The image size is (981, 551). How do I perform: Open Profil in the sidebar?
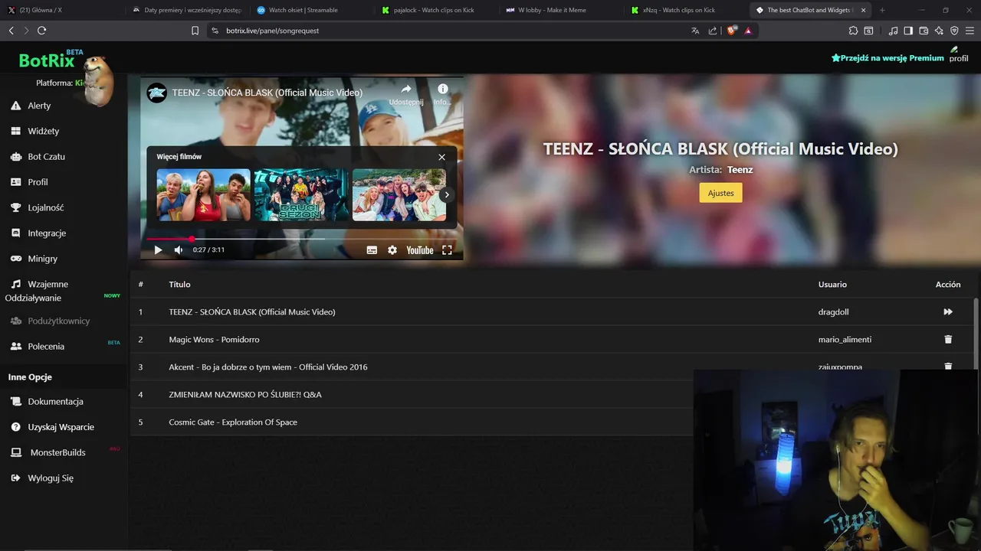click(x=38, y=182)
